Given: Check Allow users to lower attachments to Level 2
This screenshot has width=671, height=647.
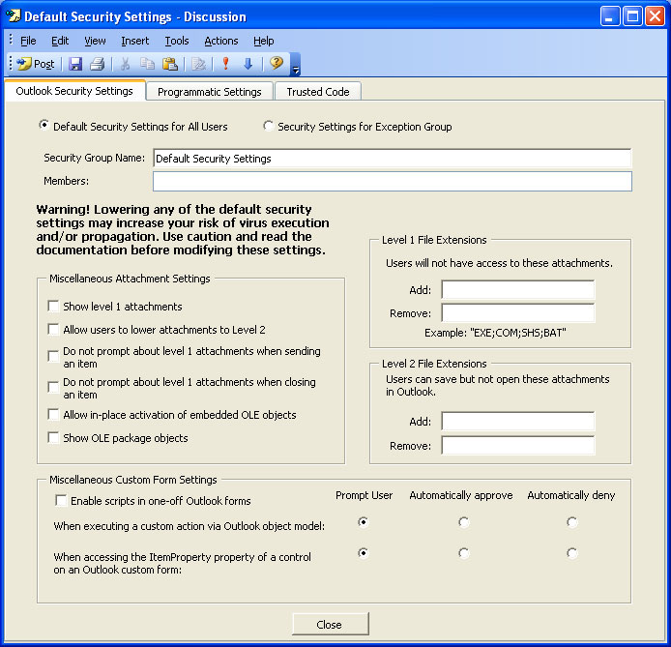Looking at the screenshot, I should click(x=53, y=329).
